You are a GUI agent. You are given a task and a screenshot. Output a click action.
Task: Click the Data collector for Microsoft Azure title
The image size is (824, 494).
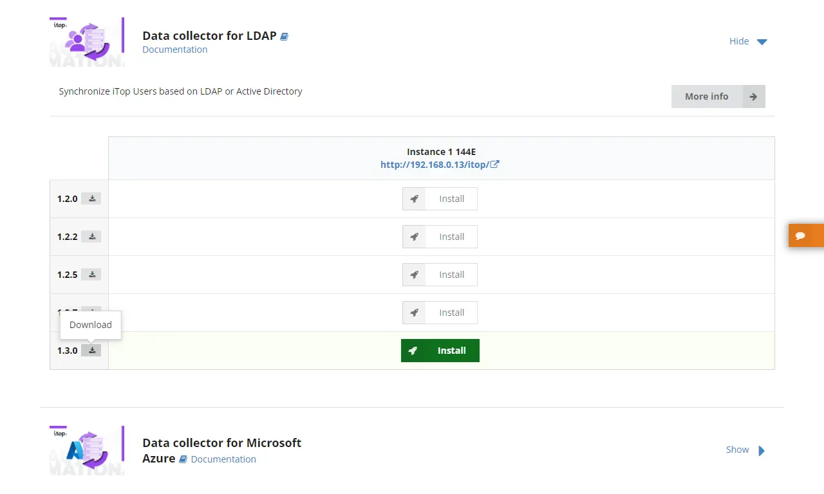tap(222, 450)
